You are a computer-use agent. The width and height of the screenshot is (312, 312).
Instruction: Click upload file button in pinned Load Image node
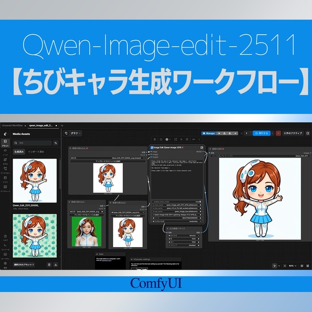point(108,161)
